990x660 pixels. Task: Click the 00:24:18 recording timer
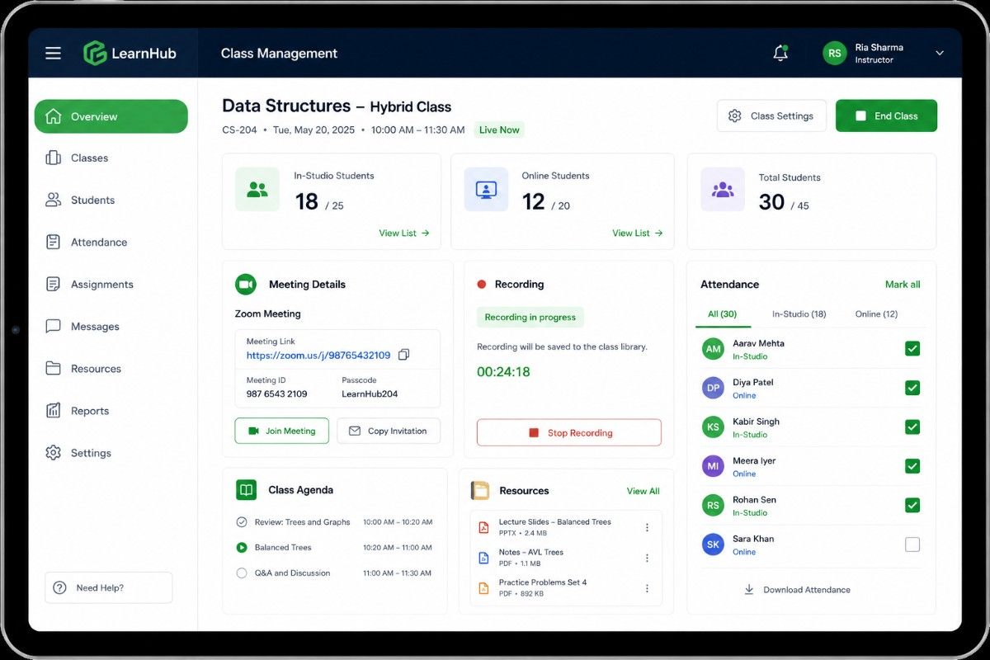click(503, 372)
